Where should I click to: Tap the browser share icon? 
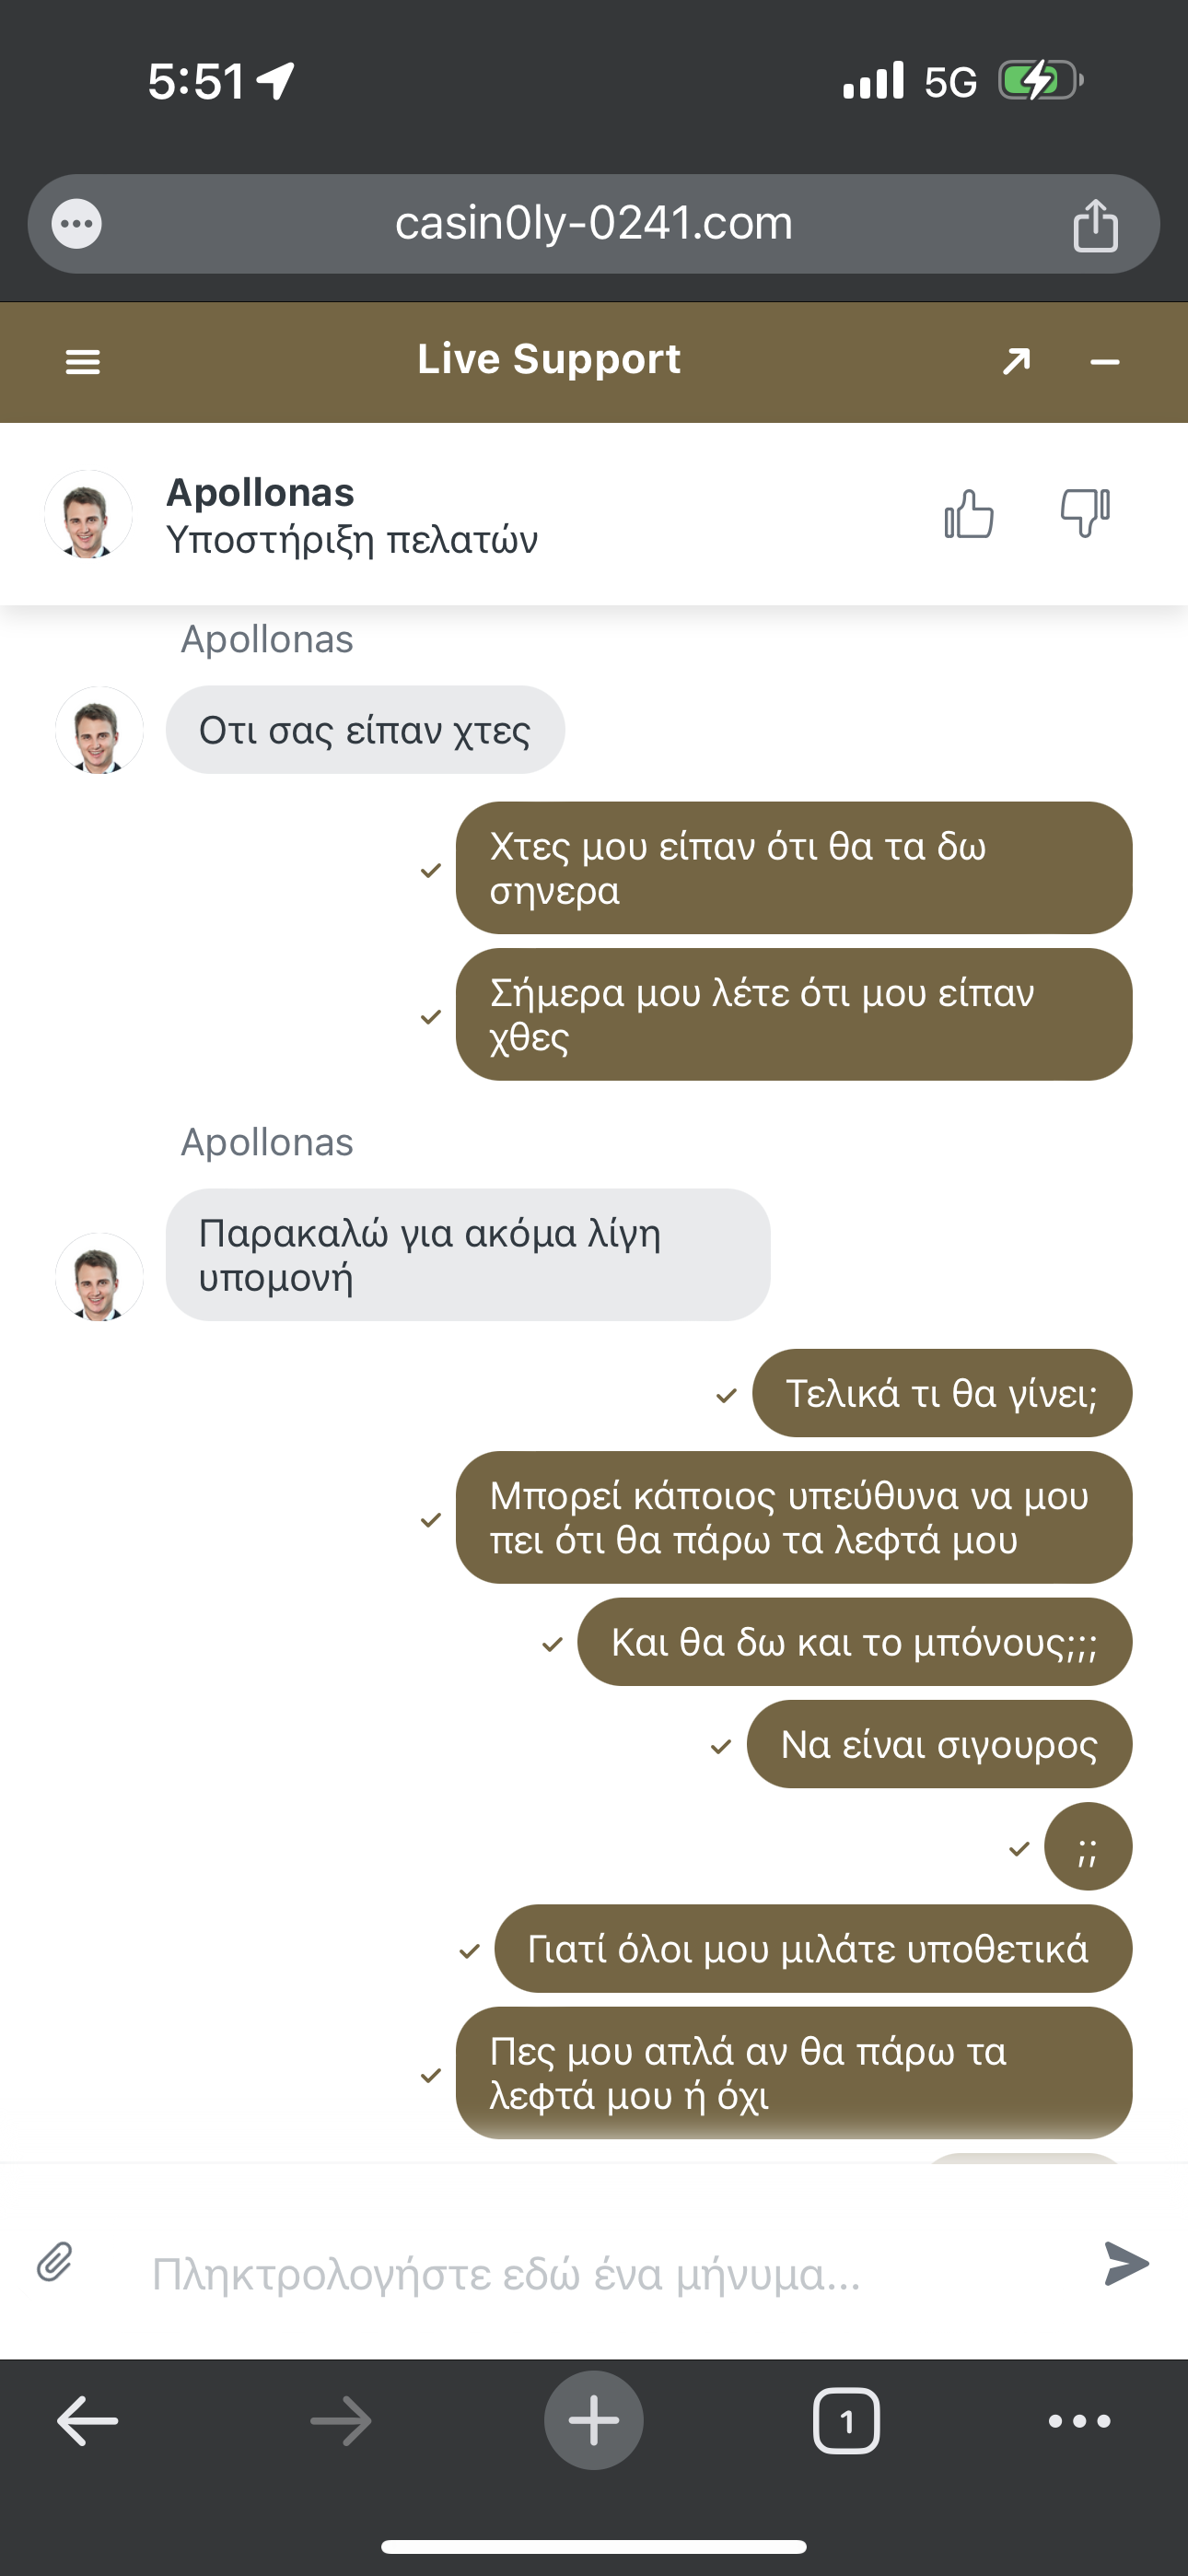tap(1095, 225)
